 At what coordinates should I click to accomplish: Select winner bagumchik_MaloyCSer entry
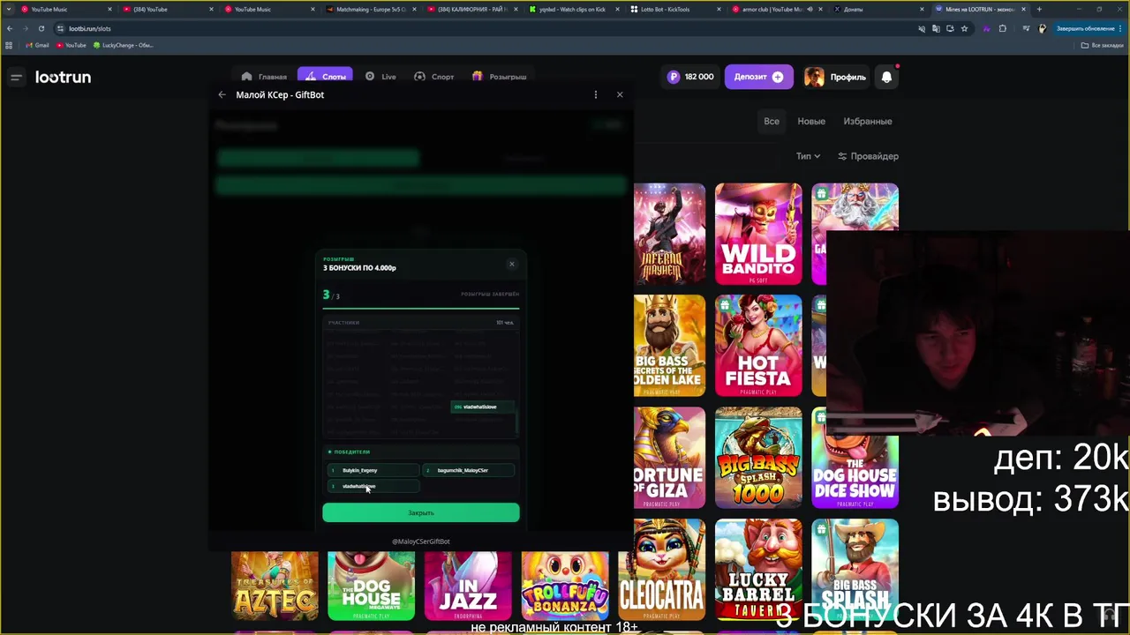click(468, 470)
